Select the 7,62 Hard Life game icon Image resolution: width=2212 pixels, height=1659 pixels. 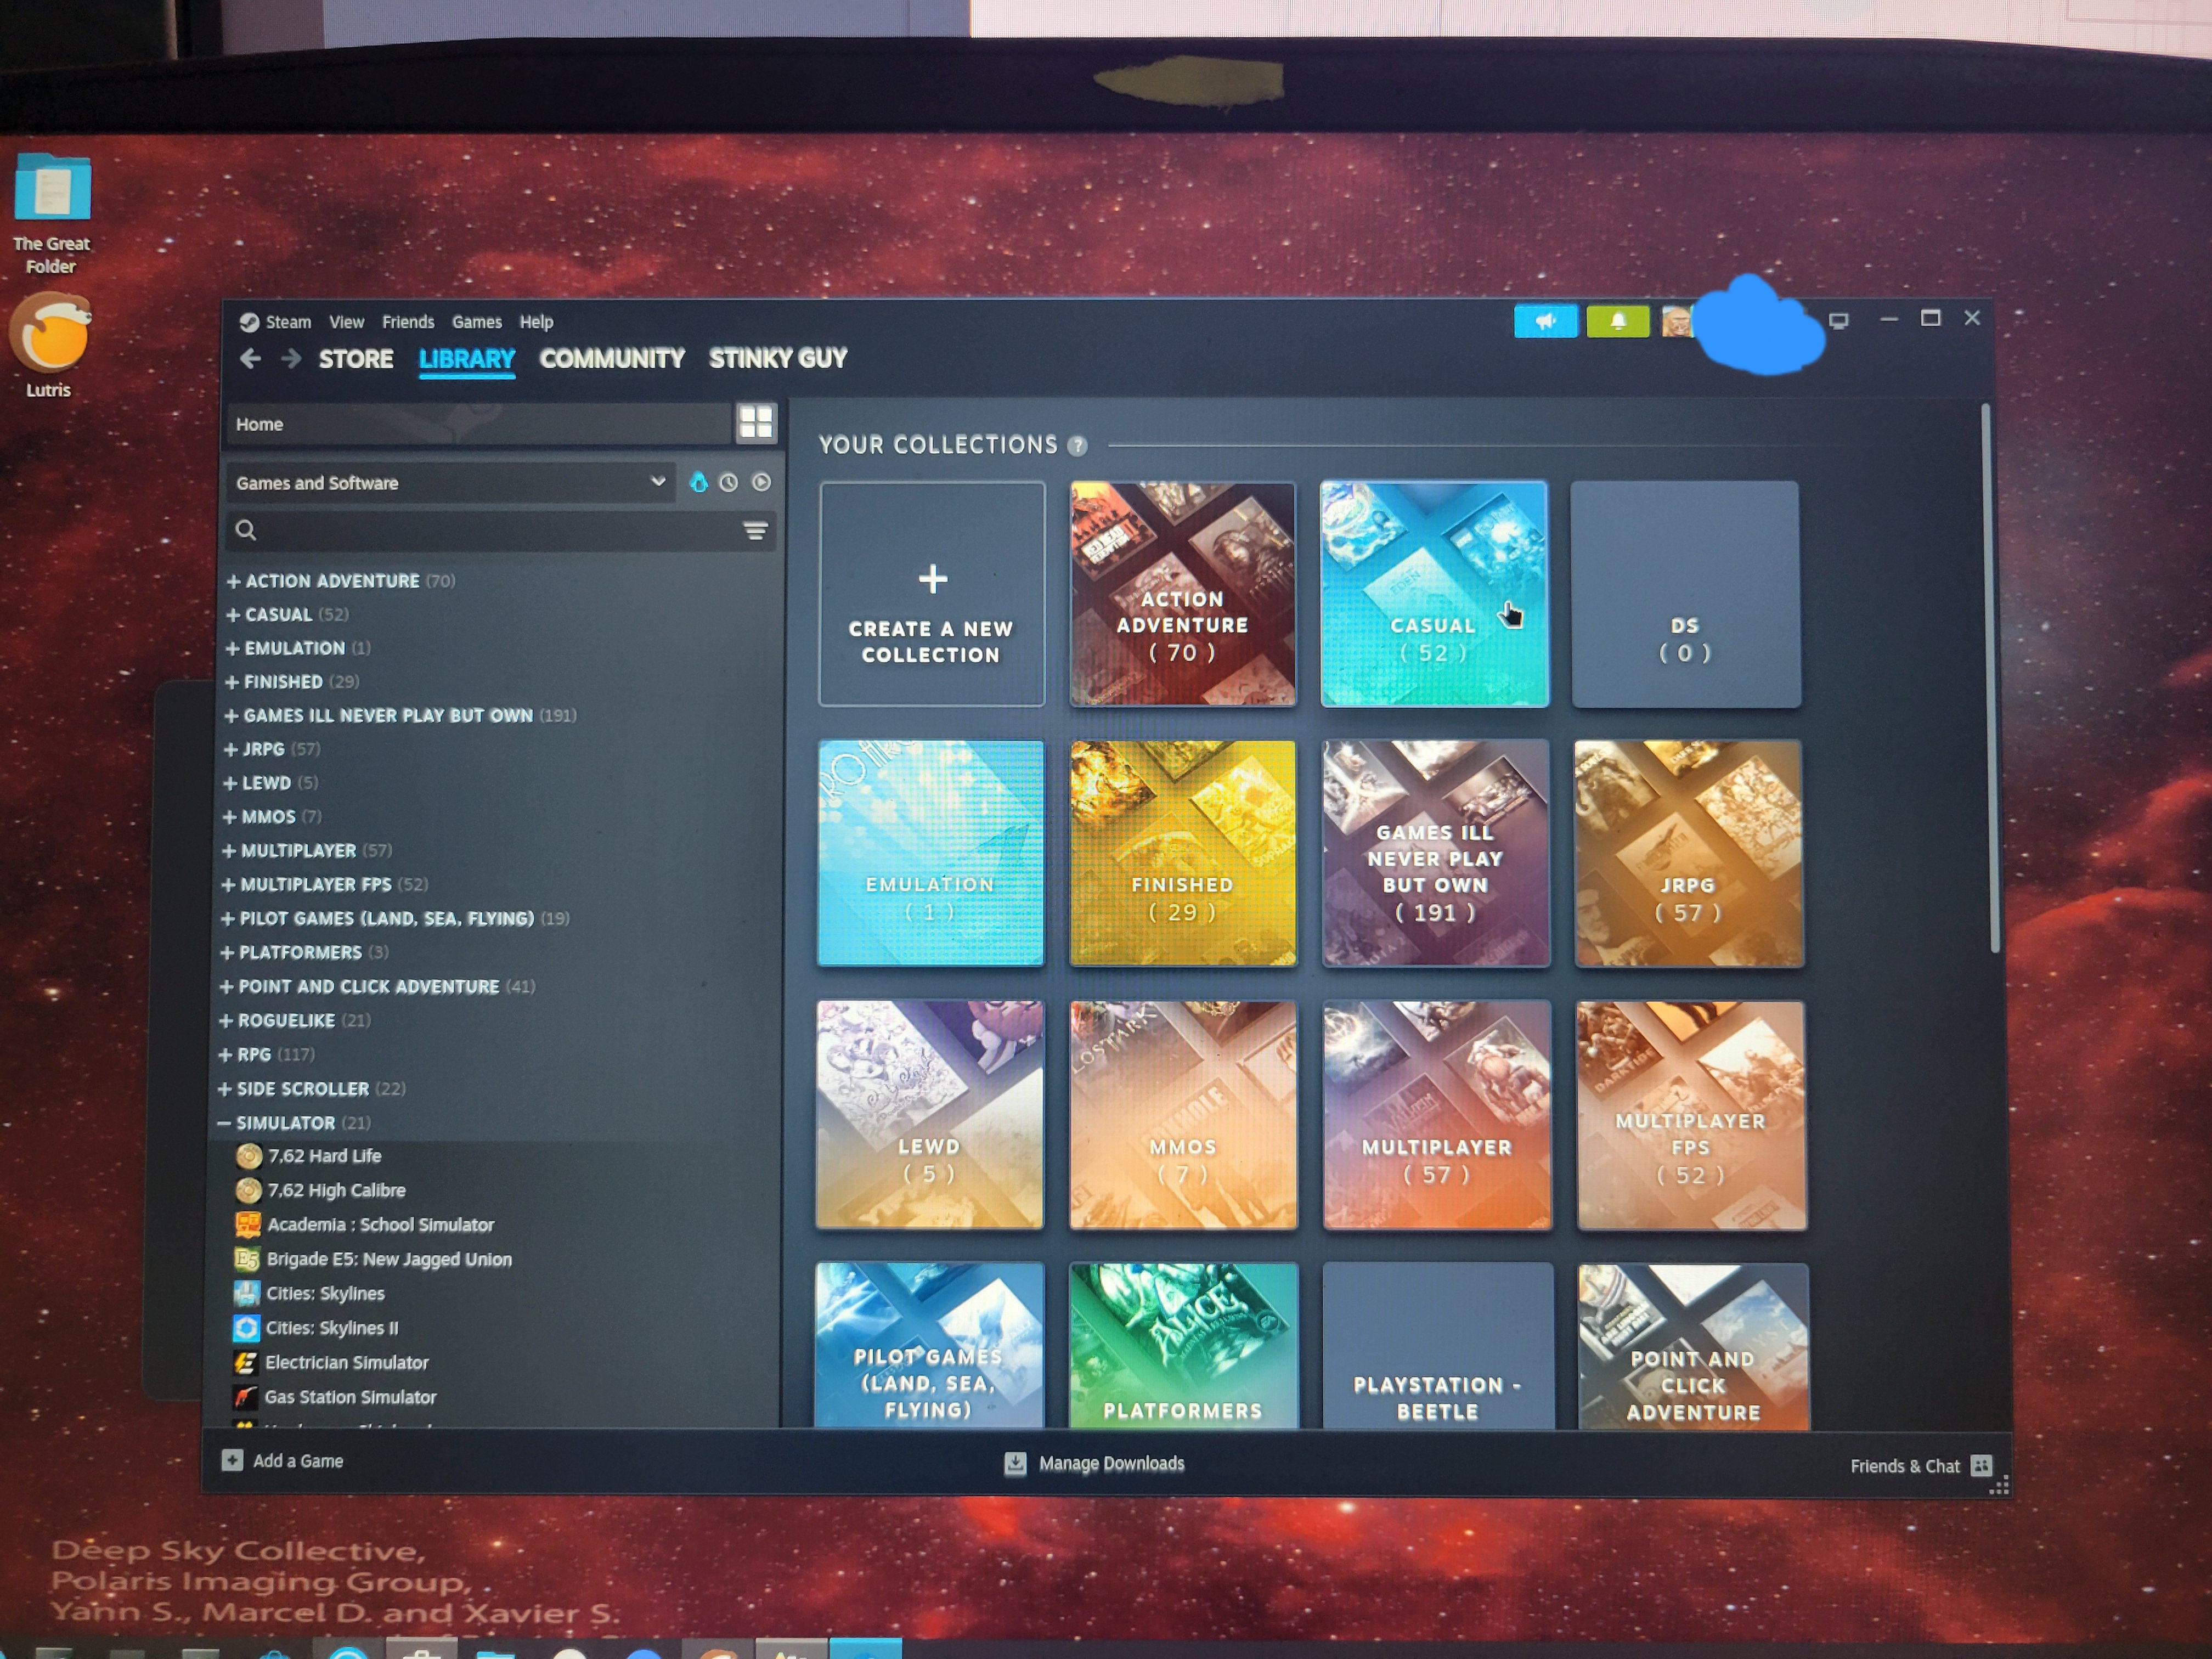point(248,1156)
